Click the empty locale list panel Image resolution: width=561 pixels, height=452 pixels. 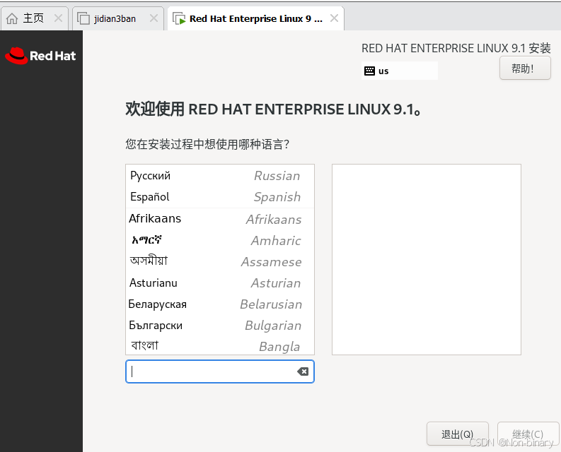pos(426,259)
